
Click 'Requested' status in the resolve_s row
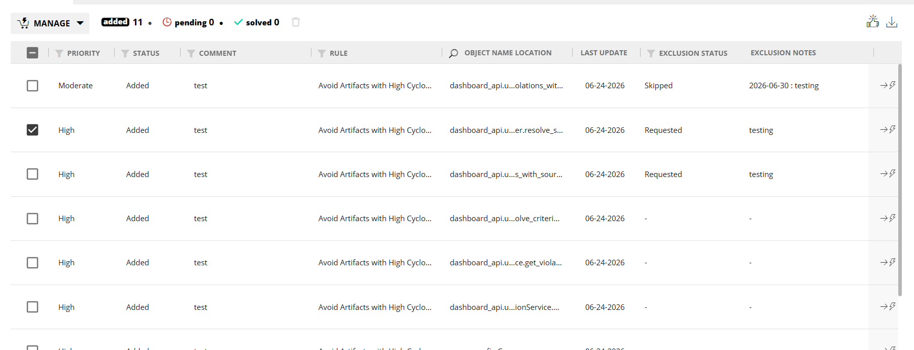tap(663, 130)
